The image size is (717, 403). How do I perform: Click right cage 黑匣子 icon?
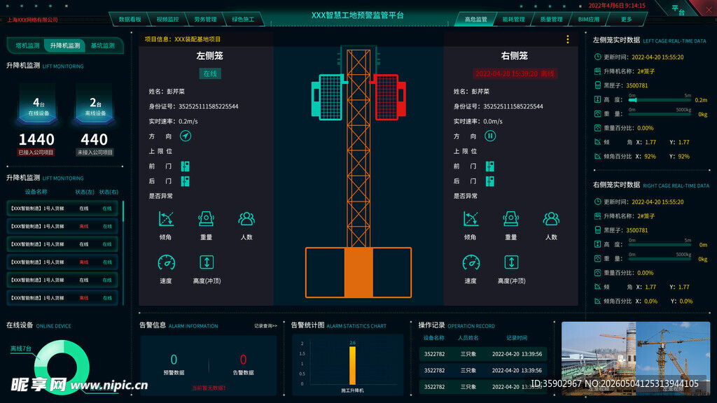[597, 229]
